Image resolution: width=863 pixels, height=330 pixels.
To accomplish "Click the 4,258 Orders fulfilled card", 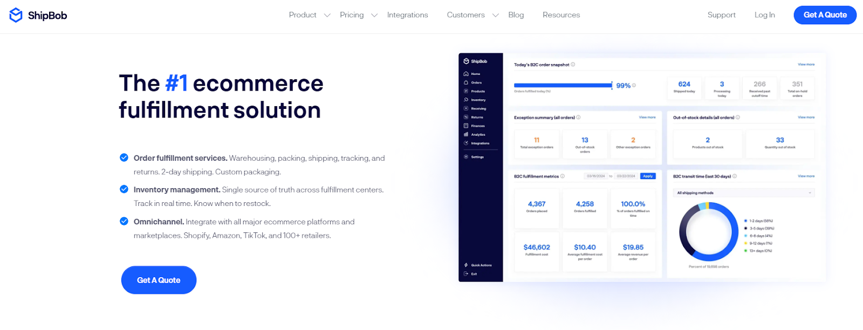I will pos(585,209).
